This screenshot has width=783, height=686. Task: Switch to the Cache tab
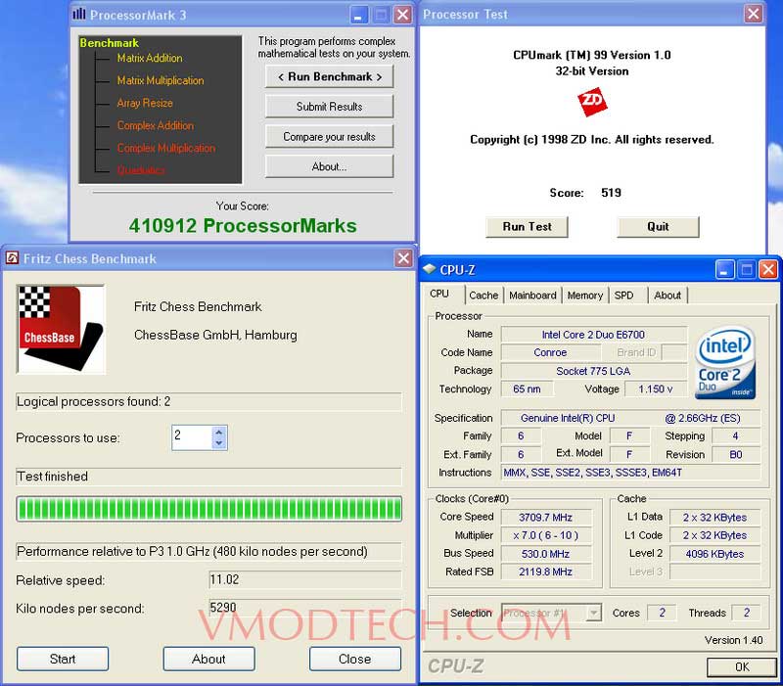point(484,296)
